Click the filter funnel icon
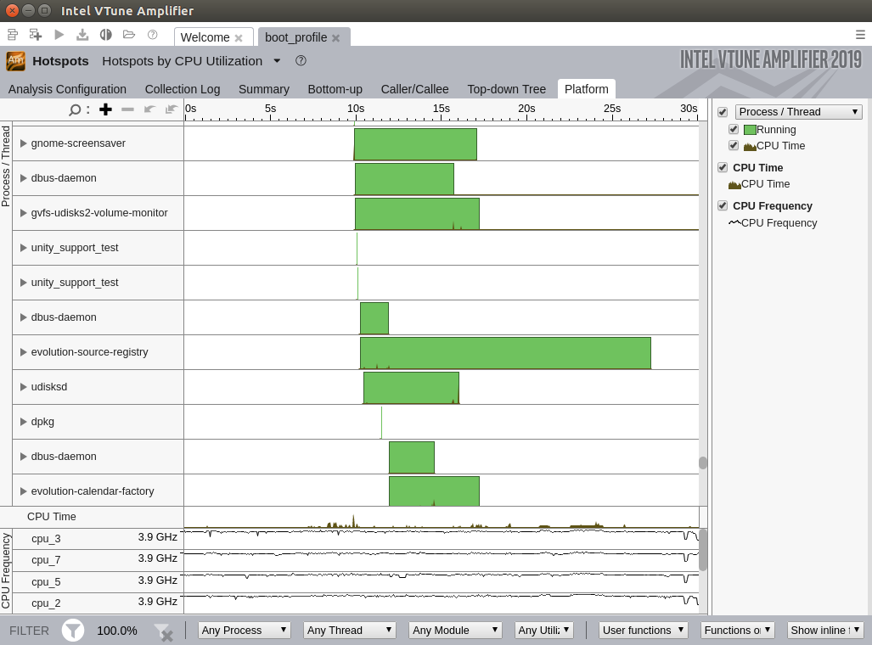Image resolution: width=872 pixels, height=645 pixels. click(x=73, y=630)
